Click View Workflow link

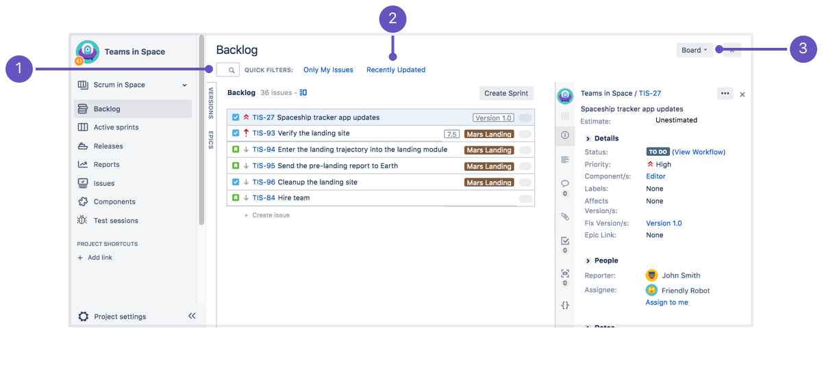click(x=699, y=152)
